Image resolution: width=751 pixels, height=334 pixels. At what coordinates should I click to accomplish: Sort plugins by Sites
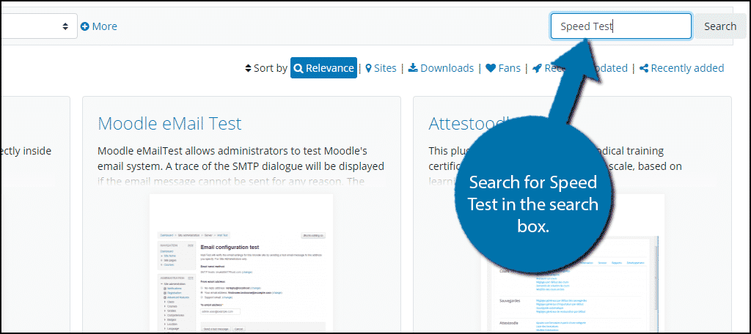point(381,68)
